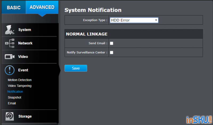
Task: Switch to the BASIC tab
Action: point(14,7)
